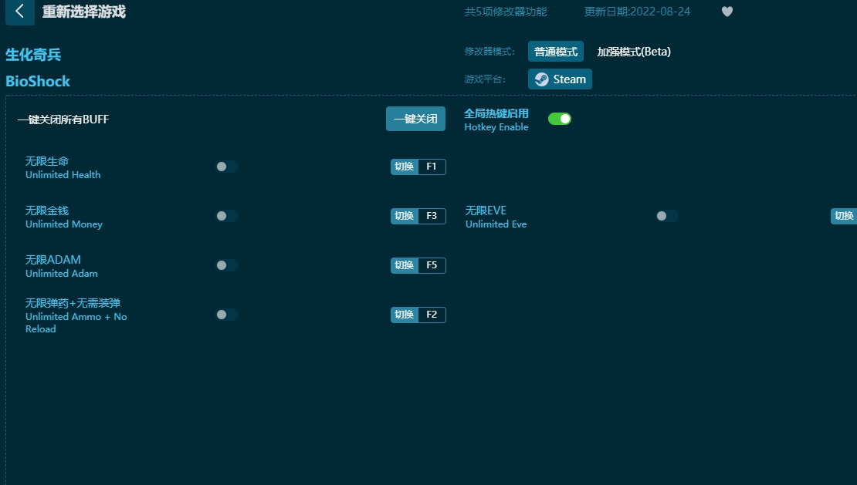
Task: Switch on the Unlimited Eve toggle
Action: pos(667,216)
